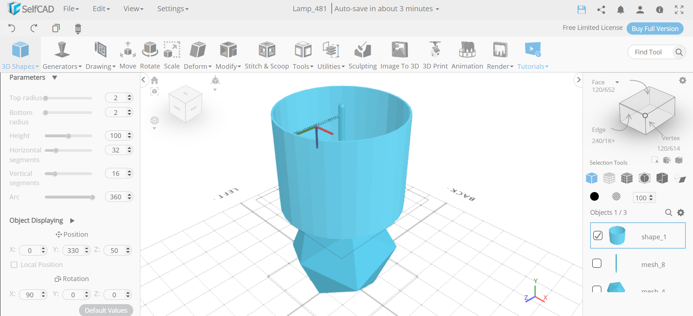Screen dimensions: 693x316
Task: Open notifications bell
Action: point(620,10)
